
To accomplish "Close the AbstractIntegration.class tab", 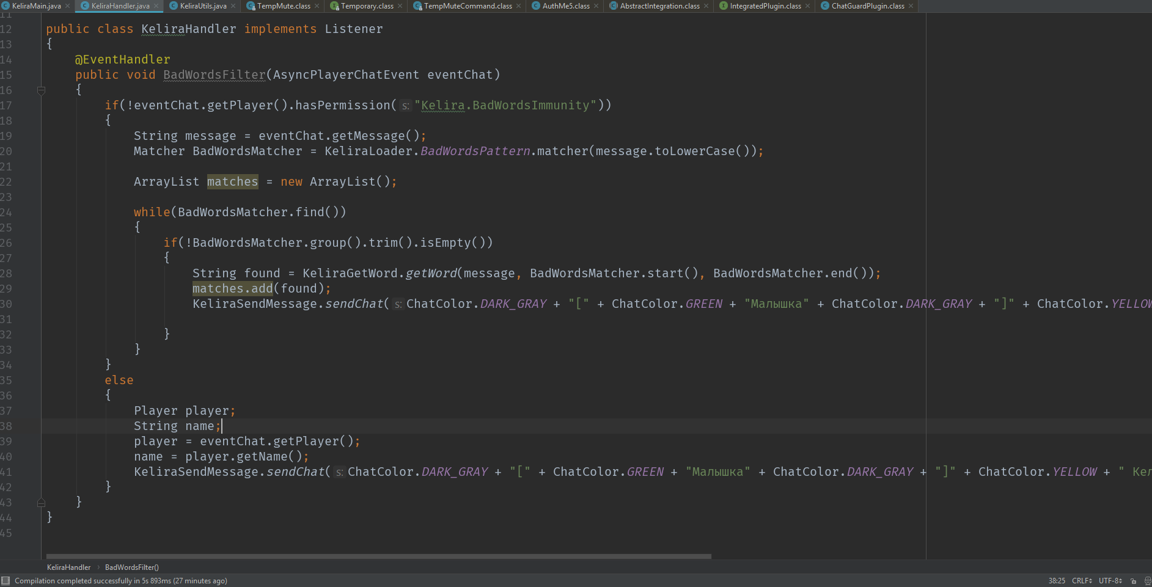I will pos(706,6).
